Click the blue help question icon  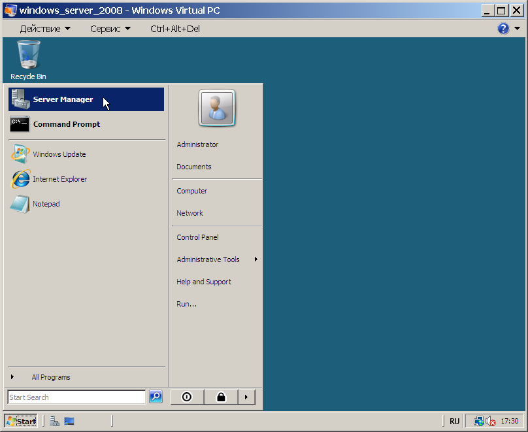pos(503,29)
